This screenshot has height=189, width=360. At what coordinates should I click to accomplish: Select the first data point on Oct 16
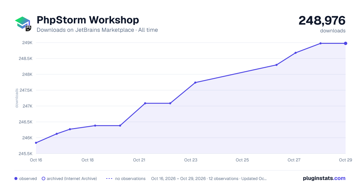pyautogui.click(x=36, y=143)
